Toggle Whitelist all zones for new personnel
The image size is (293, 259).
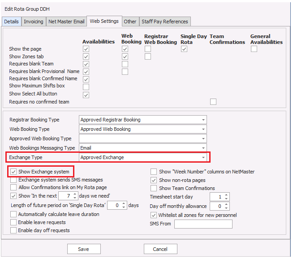click(x=154, y=215)
